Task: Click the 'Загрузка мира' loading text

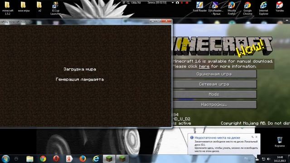Action: point(80,69)
